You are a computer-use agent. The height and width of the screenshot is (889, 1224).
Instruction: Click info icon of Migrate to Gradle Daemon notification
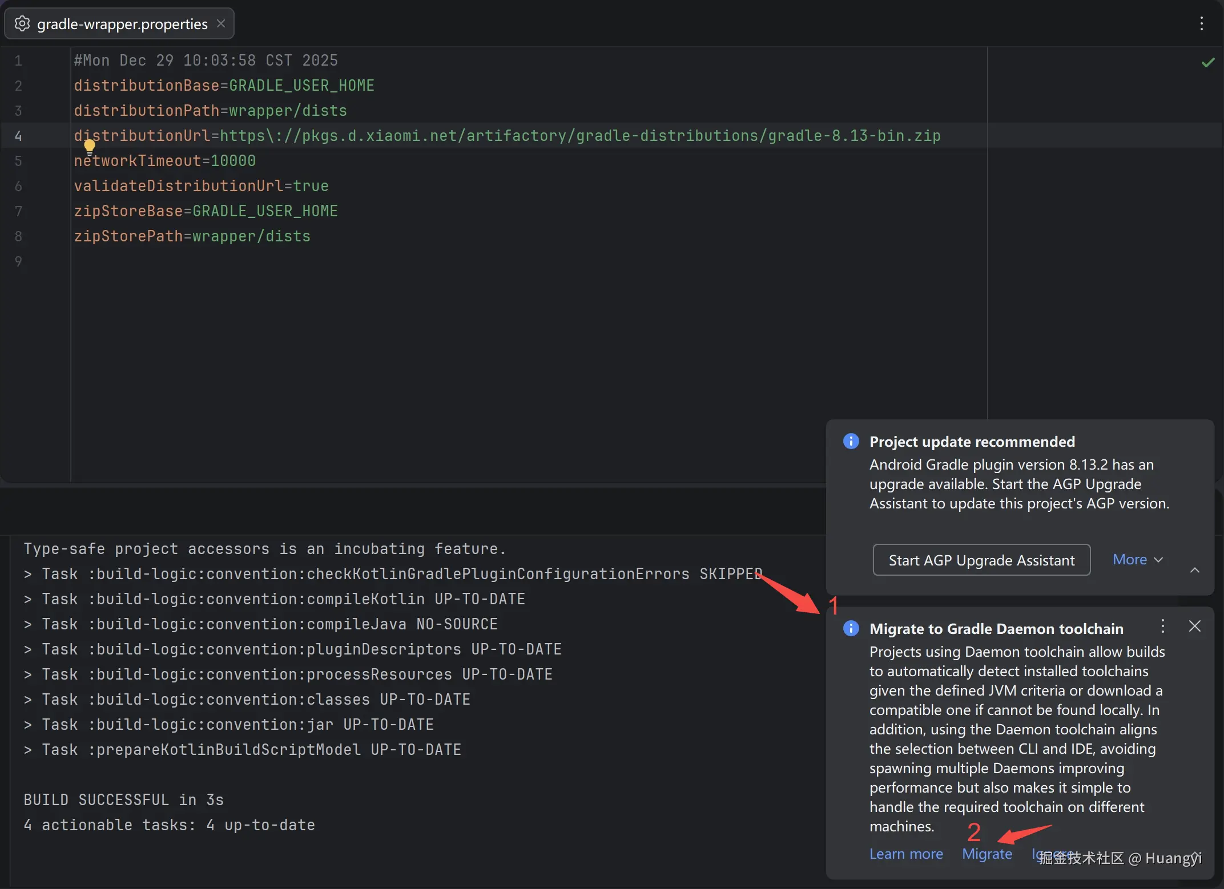tap(851, 628)
